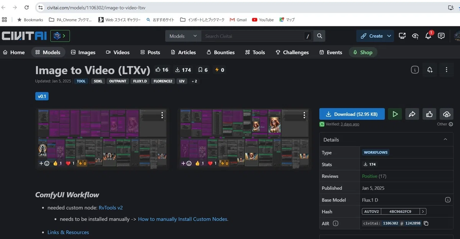The width and height of the screenshot is (460, 239).
Task: Click the Civitai logo
Action: (x=24, y=36)
